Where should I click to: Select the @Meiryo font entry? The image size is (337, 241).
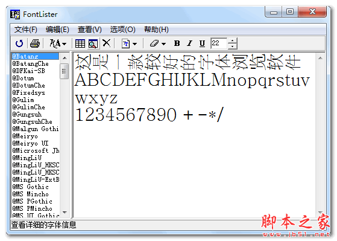pyautogui.click(x=35, y=136)
